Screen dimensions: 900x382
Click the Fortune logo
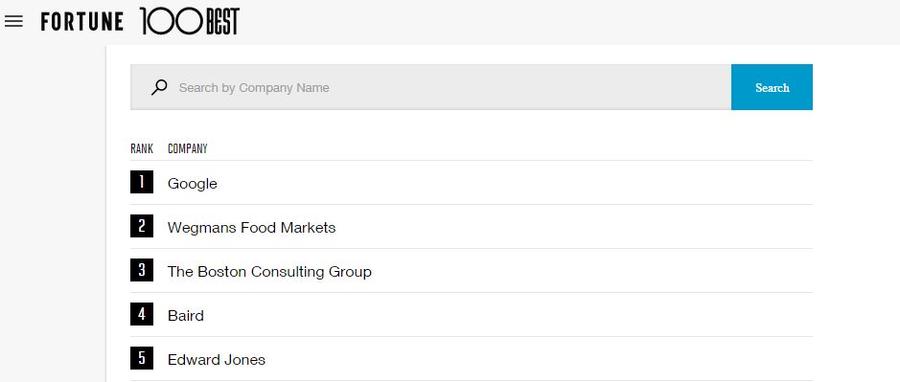click(82, 22)
